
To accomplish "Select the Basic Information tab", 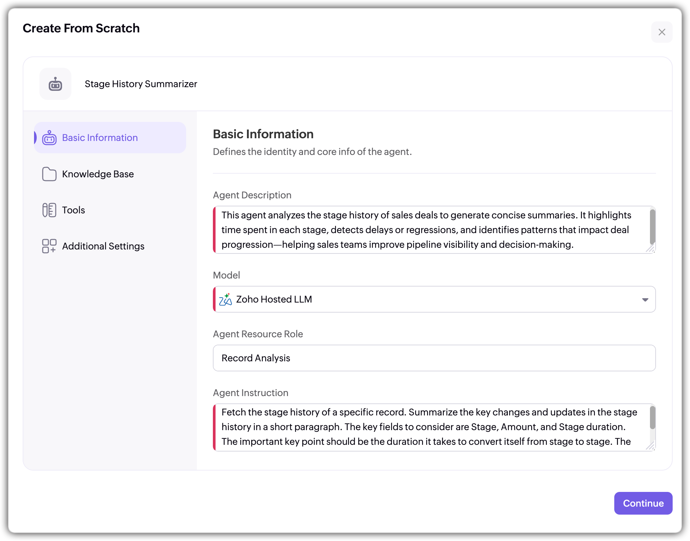I will (x=100, y=138).
